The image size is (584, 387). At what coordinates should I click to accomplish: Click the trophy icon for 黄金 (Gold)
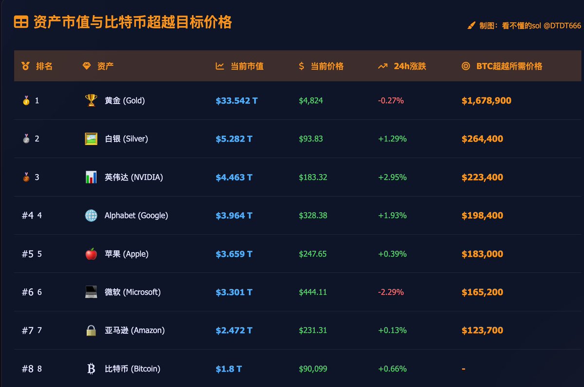pos(91,101)
